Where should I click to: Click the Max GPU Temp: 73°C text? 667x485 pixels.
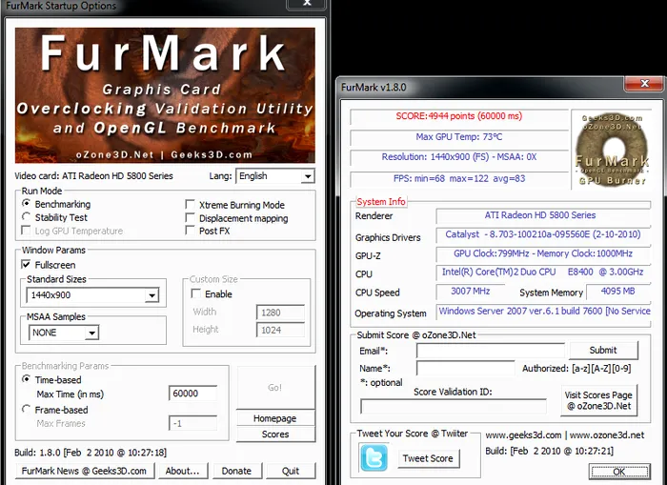click(x=459, y=137)
